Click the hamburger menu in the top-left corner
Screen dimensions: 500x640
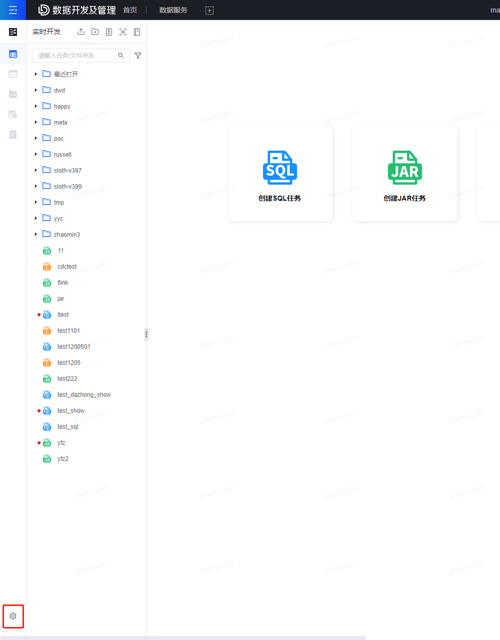click(x=13, y=10)
